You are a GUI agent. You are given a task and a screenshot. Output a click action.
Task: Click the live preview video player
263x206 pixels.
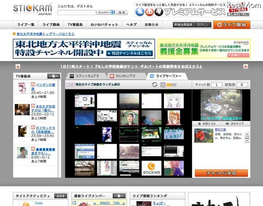(221, 105)
